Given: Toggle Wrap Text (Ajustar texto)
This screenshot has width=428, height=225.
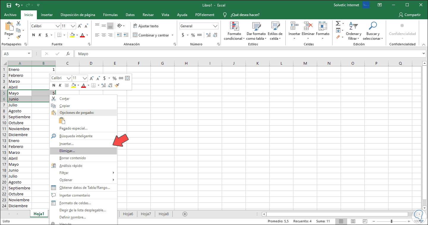Looking at the screenshot, I should pyautogui.click(x=146, y=26).
